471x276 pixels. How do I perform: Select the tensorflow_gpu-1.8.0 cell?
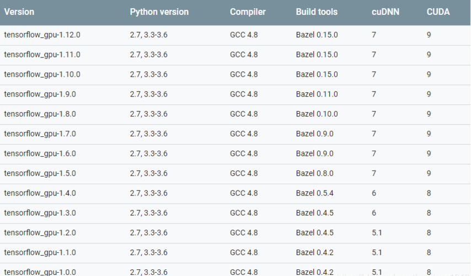[40, 114]
